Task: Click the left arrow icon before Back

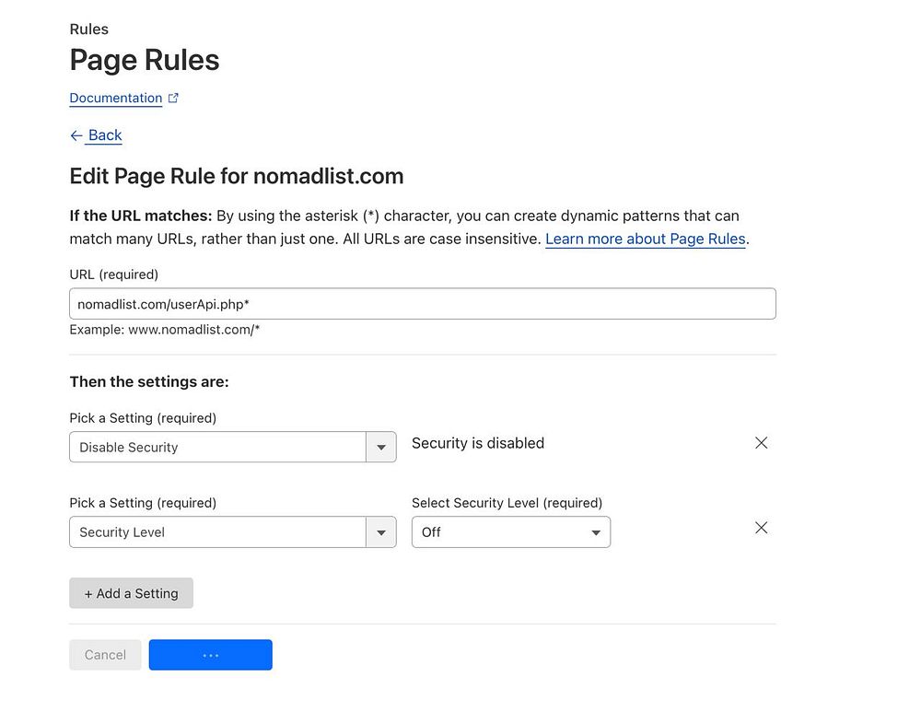Action: click(76, 135)
